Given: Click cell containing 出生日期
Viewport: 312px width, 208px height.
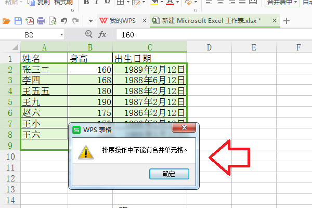Looking at the screenshot, I should 150,58.
